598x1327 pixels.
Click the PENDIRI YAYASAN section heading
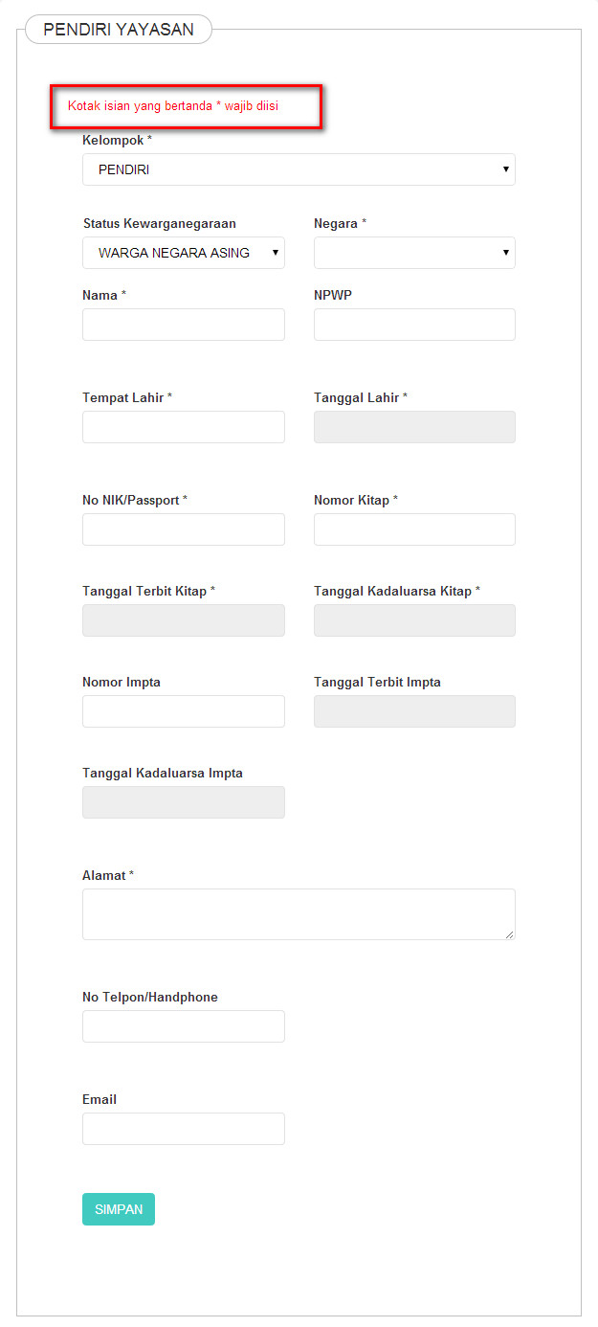(119, 30)
